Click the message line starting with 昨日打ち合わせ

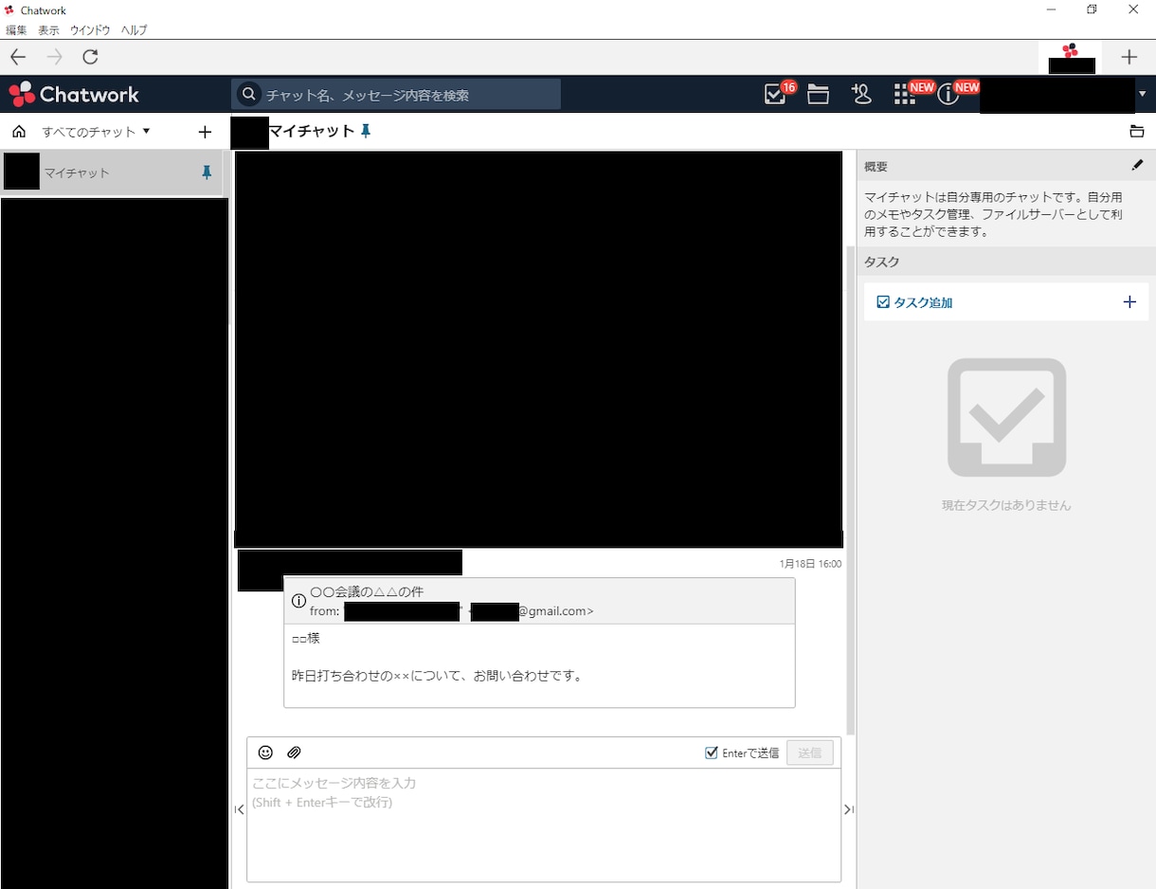437,676
